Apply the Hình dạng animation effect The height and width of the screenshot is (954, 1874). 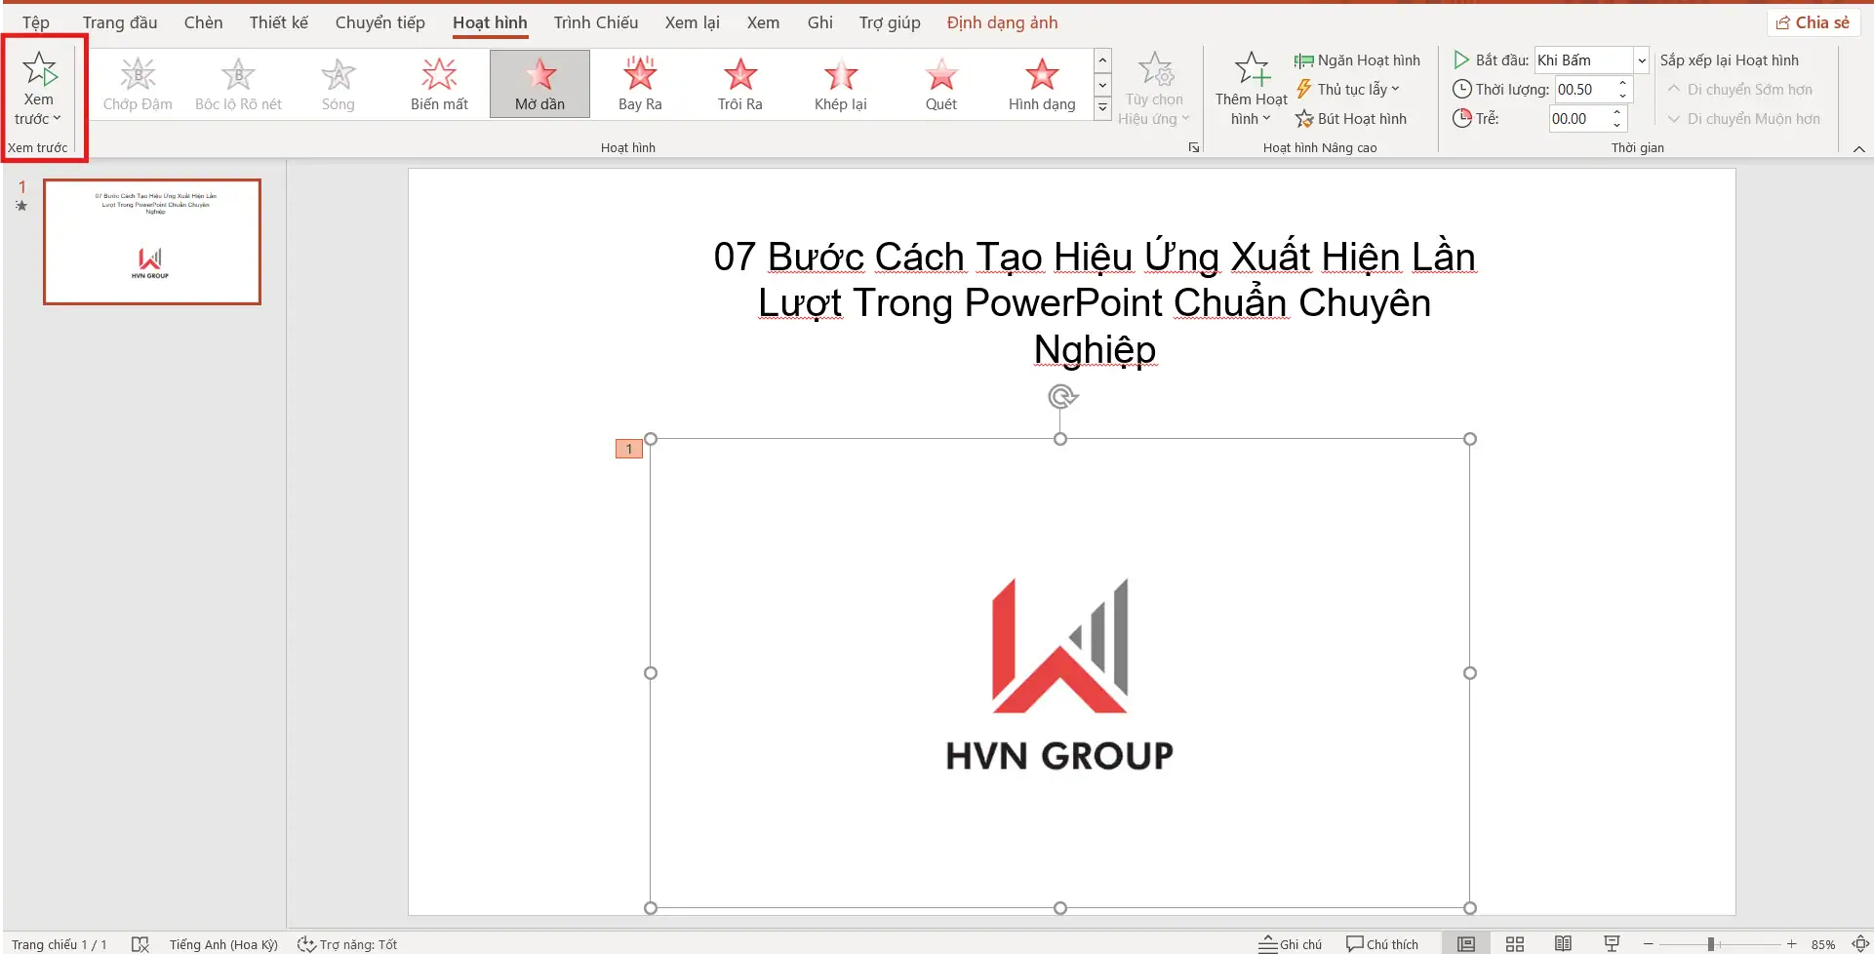coord(1041,84)
